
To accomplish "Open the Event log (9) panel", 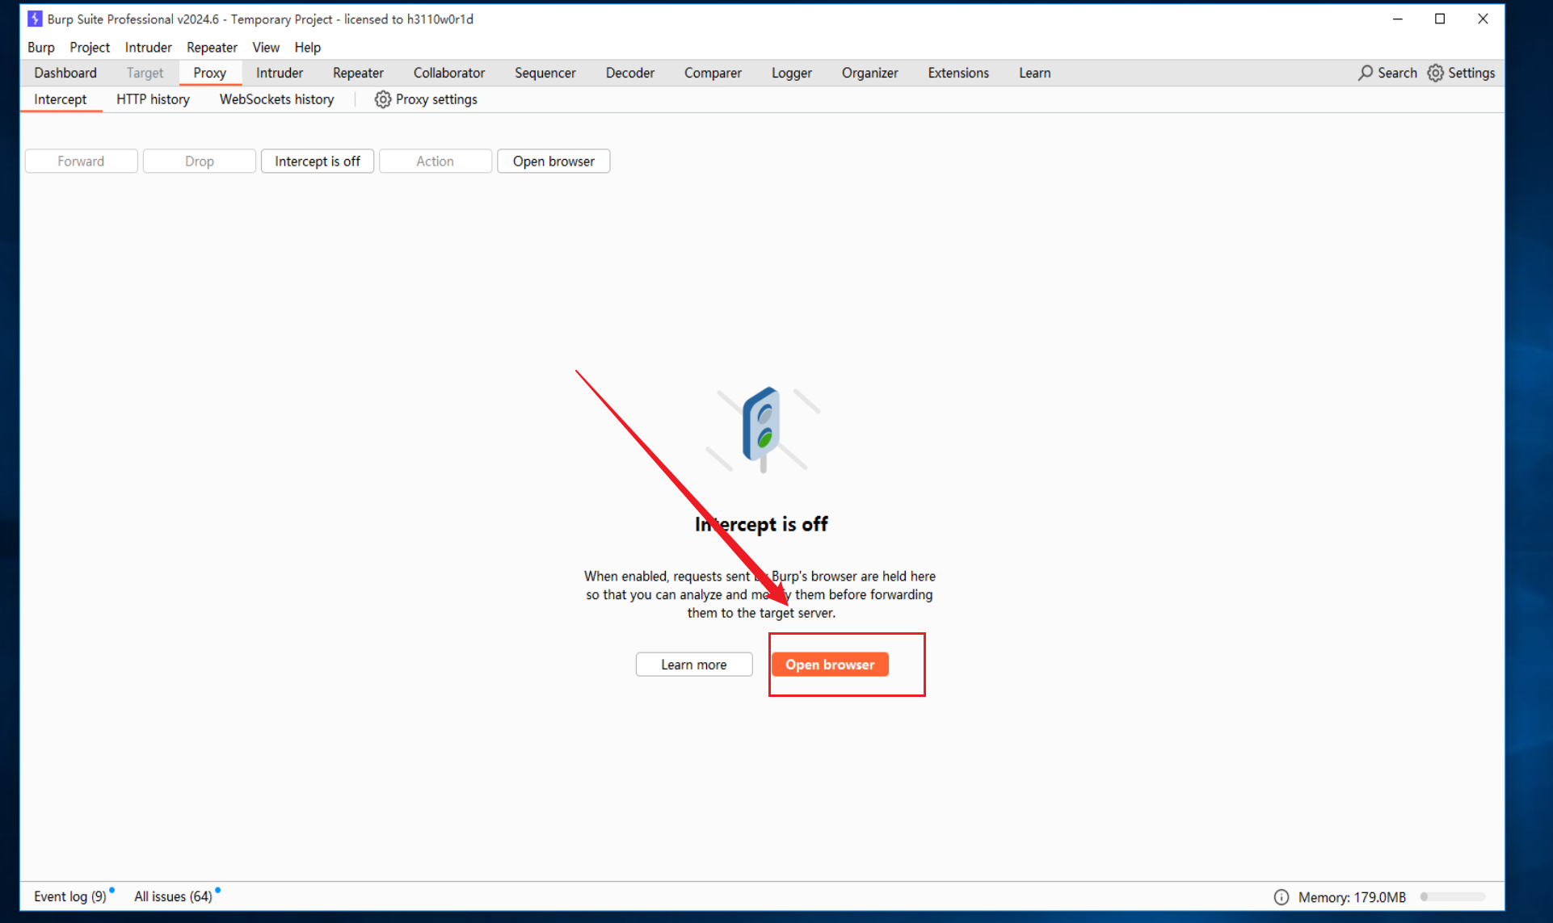I will [x=69, y=896].
